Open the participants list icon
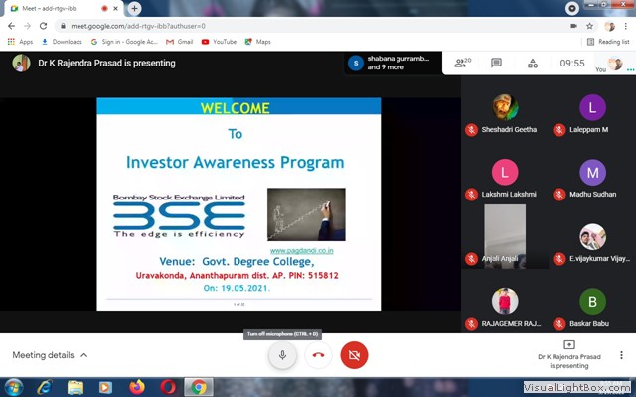The width and height of the screenshot is (636, 397). (462, 63)
